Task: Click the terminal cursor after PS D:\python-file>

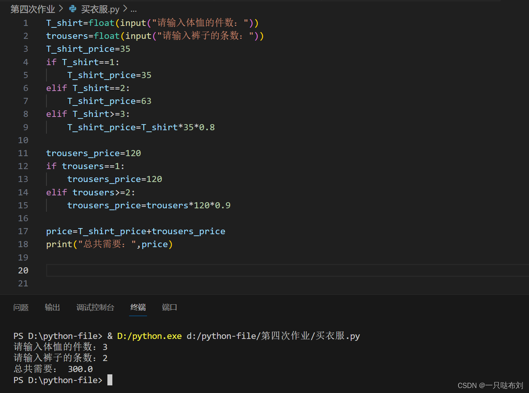Action: point(110,380)
